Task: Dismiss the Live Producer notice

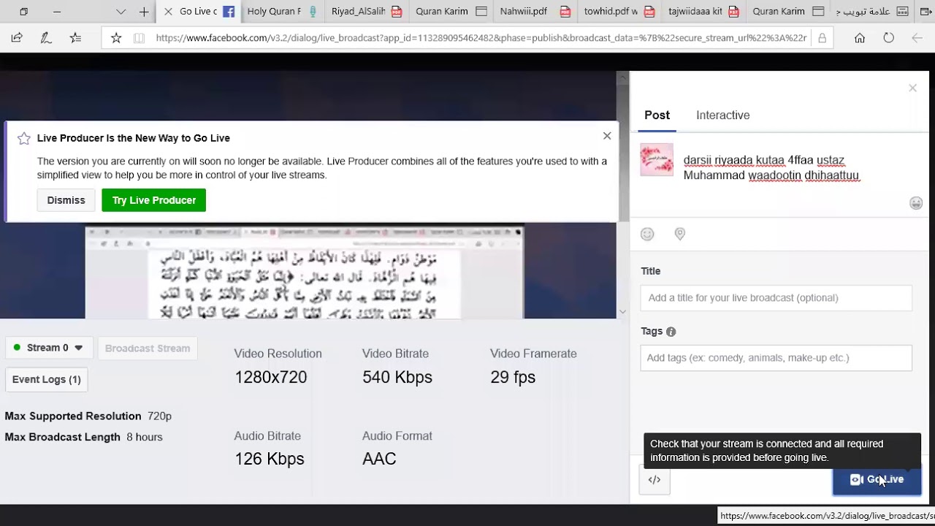Action: [x=66, y=200]
